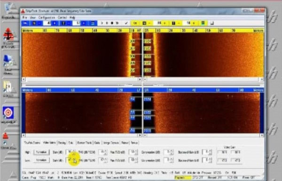This screenshot has height=181, width=282.
Task: Toggle the On button in yellow toolbar
Action: 135,23
